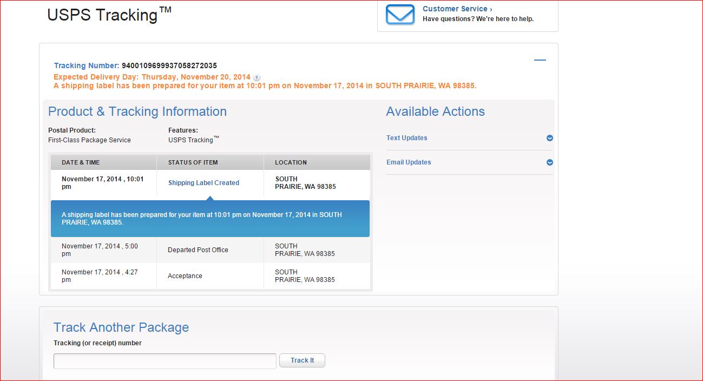Expand the Email Updates arrow
This screenshot has height=381, width=703.
tap(550, 162)
